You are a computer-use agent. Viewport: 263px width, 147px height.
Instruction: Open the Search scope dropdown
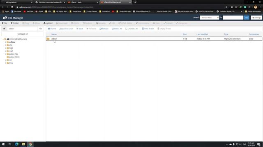click(x=210, y=18)
